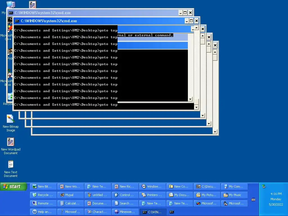Open the Recycle ... taskbar item
This screenshot has width=288, height=216.
(x=43, y=195)
